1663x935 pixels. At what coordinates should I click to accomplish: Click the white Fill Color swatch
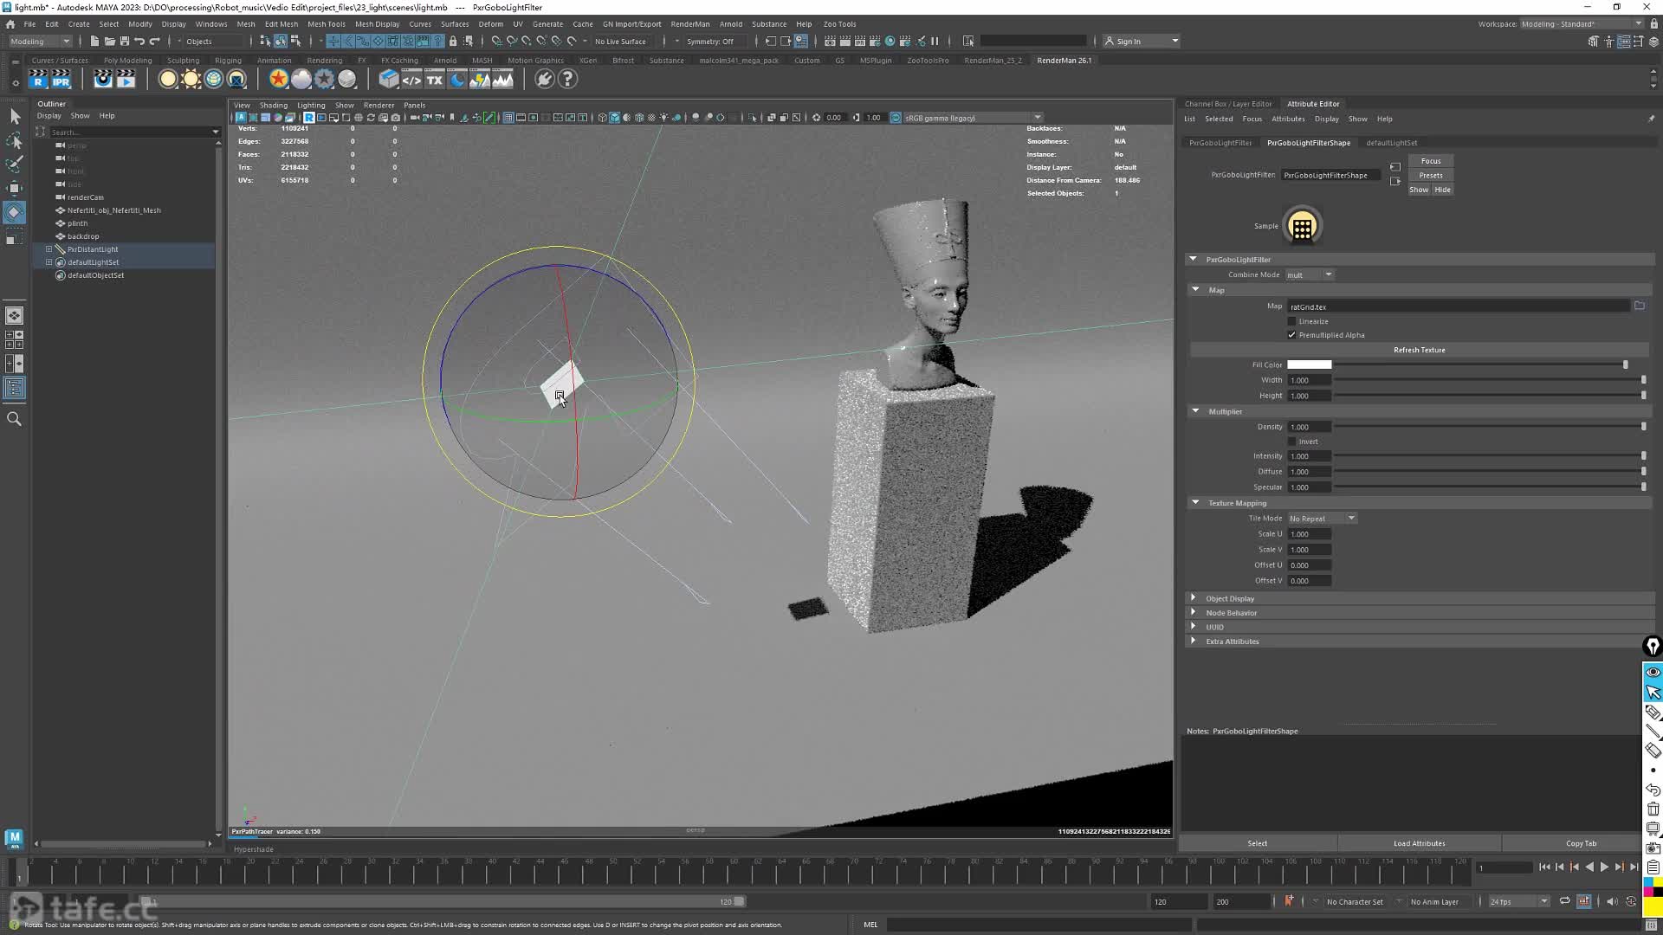(1309, 364)
